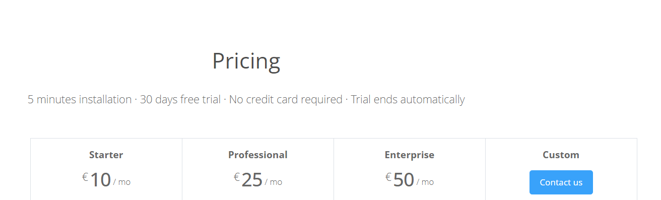The image size is (661, 200).
Task: Click the '30 days free trial' text
Action: 180,99
